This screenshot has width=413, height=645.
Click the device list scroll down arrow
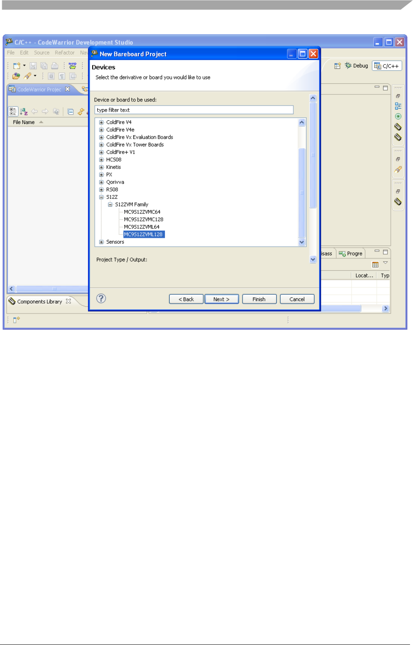point(302,242)
